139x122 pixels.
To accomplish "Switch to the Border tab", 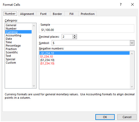I will click(x=57, y=14).
